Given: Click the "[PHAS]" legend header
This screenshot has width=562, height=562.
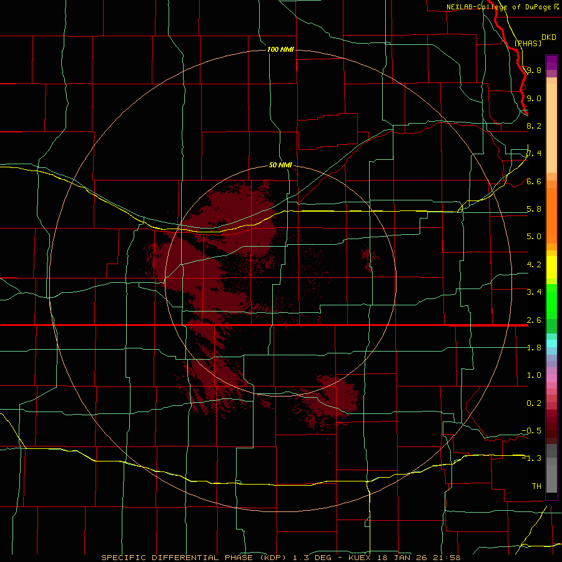Looking at the screenshot, I should 528,43.
